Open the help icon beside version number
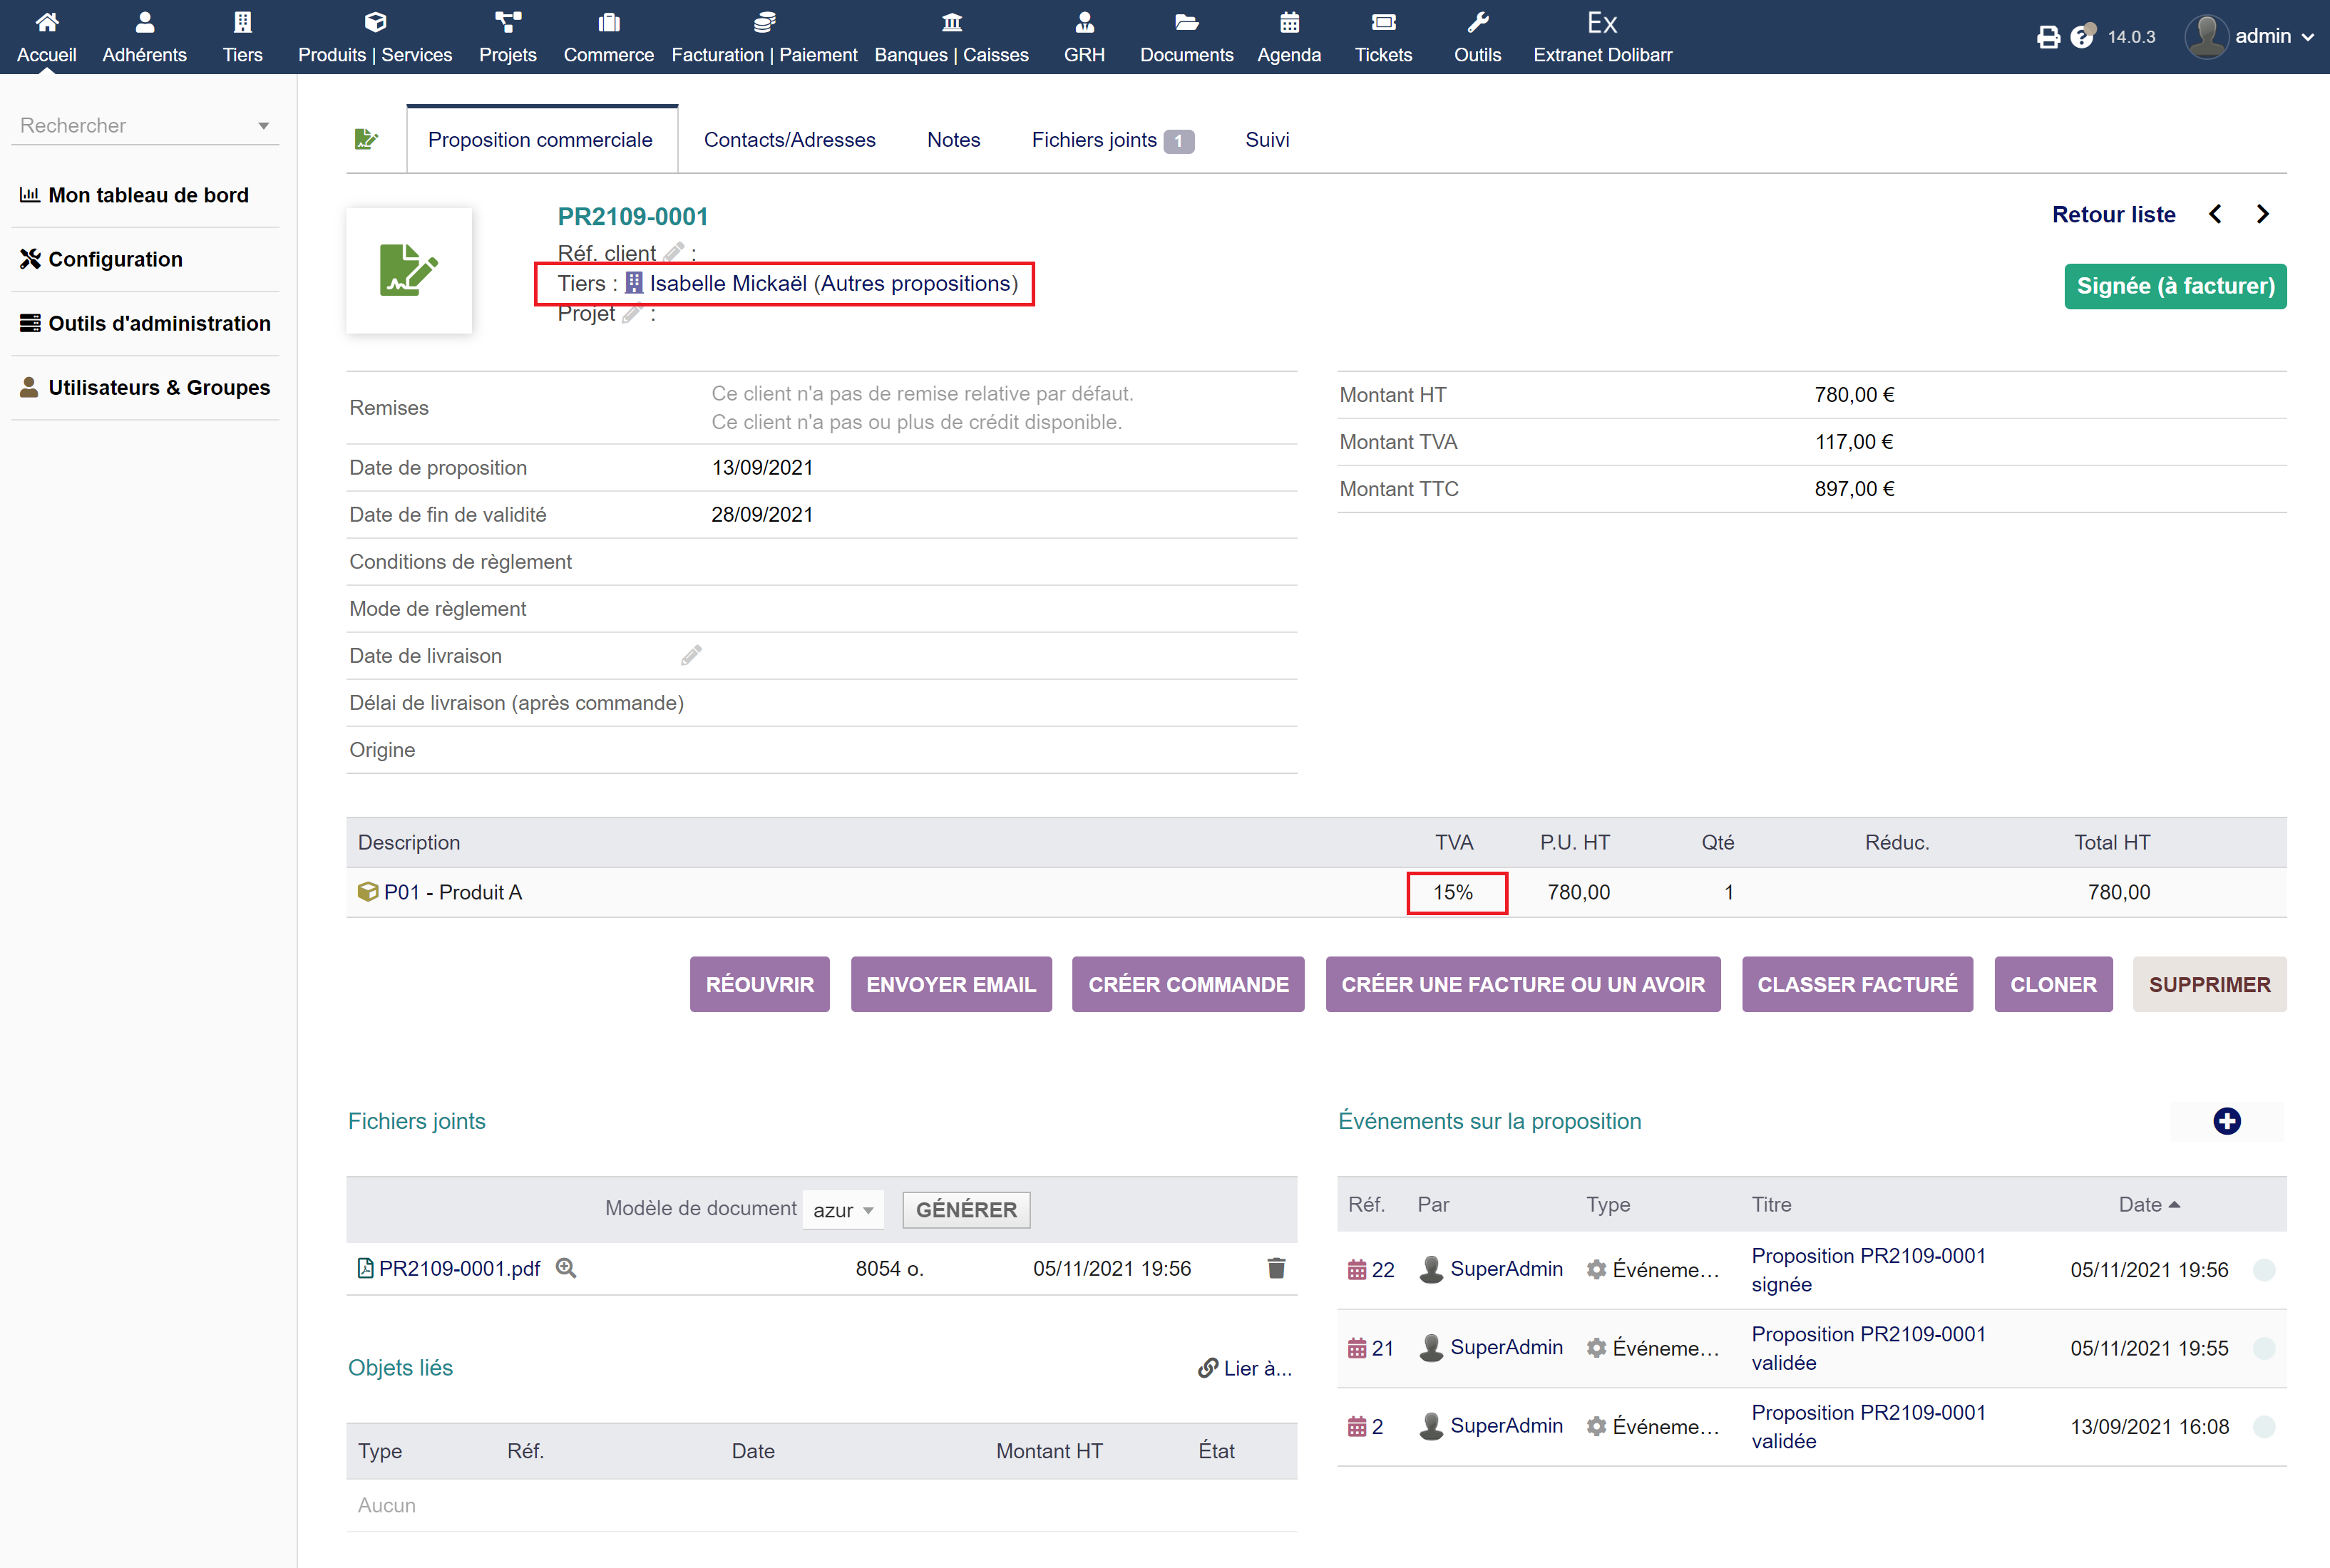 (x=2082, y=37)
